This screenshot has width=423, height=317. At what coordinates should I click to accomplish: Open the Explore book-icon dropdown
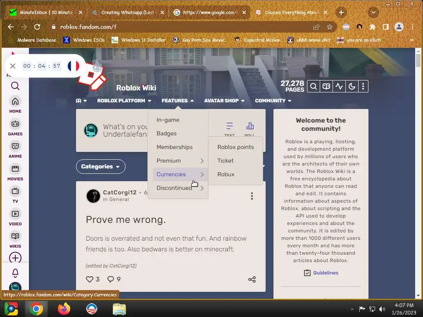pyautogui.click(x=81, y=101)
